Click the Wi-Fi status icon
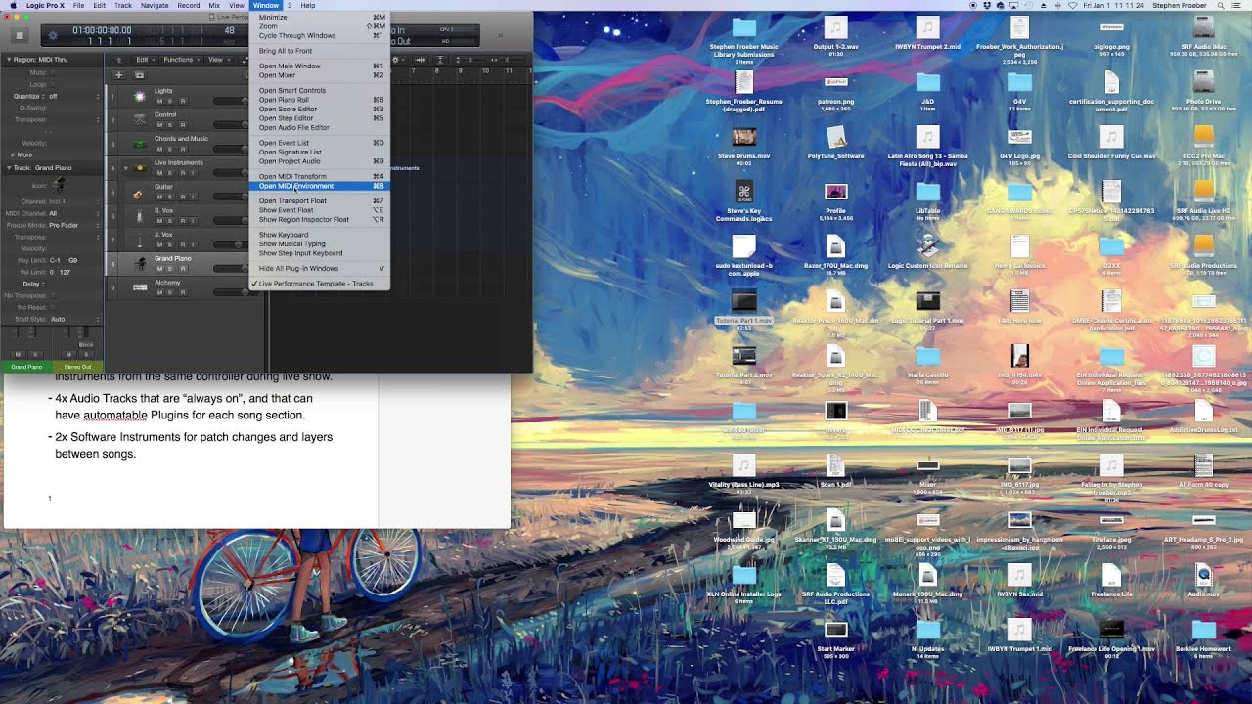This screenshot has height=704, width=1252. (1072, 5)
